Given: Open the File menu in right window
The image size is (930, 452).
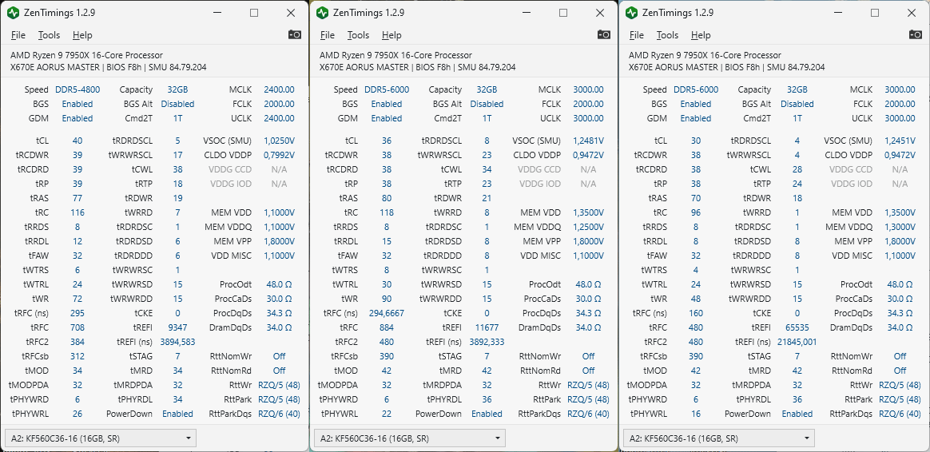Looking at the screenshot, I should 637,35.
